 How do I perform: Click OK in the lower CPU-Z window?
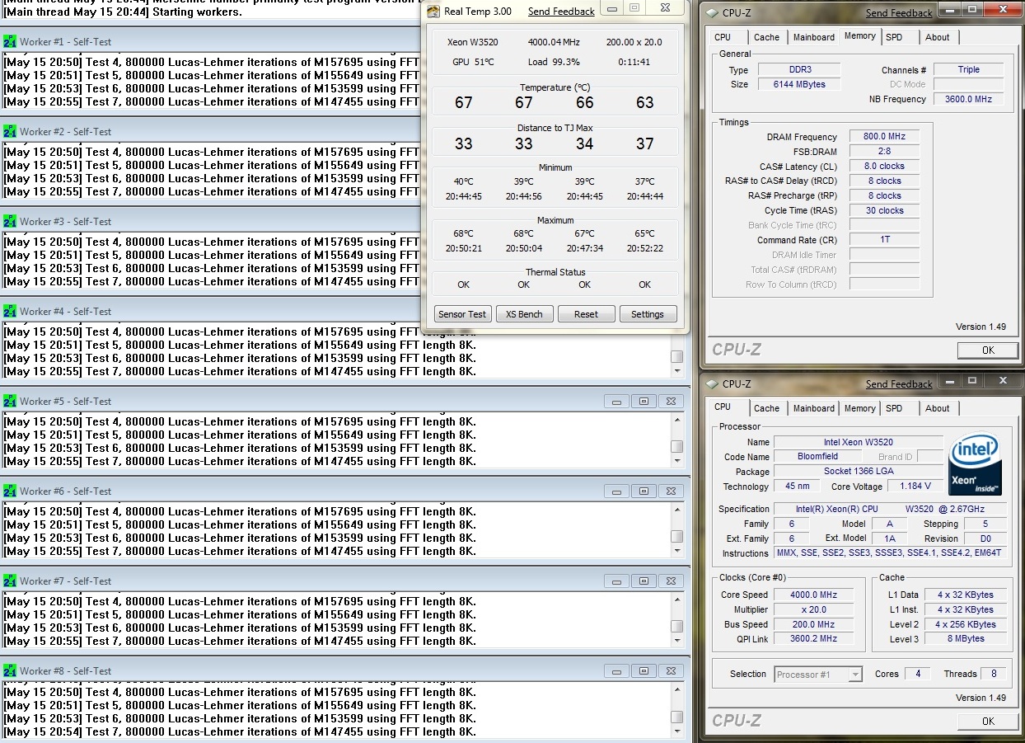(987, 722)
